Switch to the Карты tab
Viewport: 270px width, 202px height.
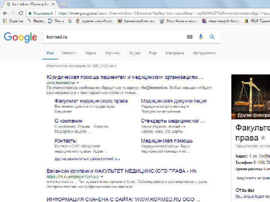click(x=91, y=53)
